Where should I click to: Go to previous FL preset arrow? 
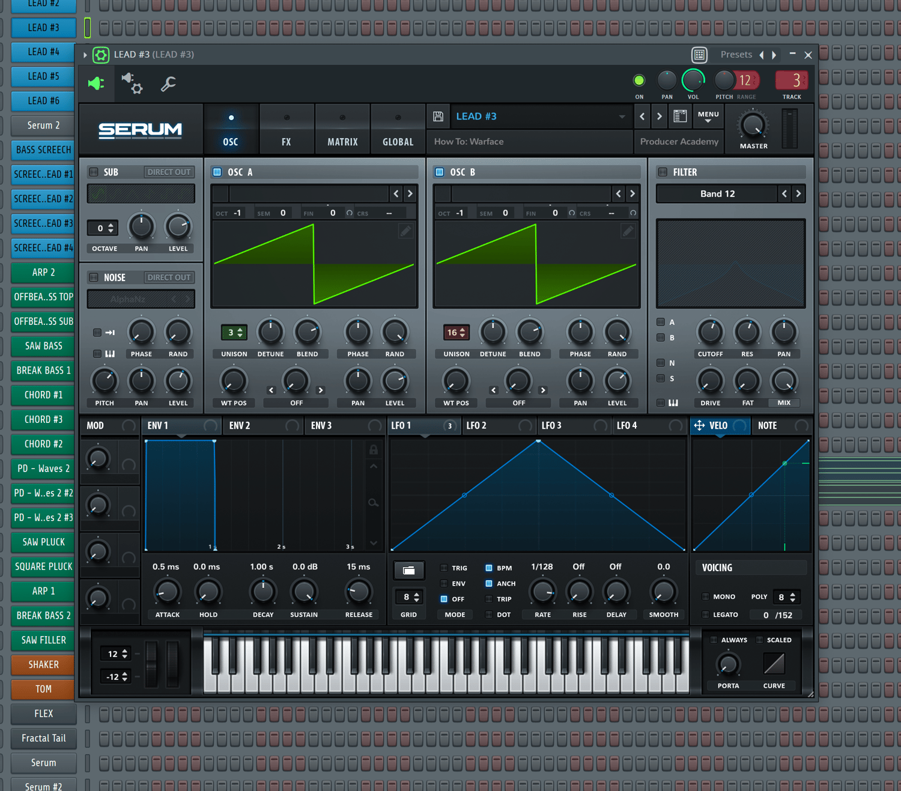coord(762,55)
